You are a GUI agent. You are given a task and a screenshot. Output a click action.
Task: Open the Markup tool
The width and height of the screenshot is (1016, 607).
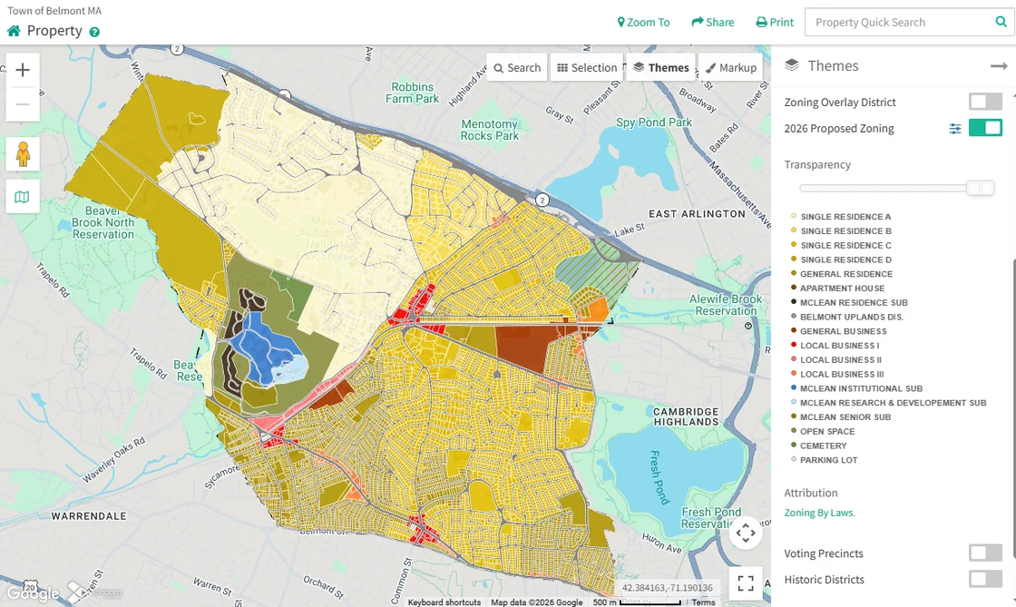point(730,67)
